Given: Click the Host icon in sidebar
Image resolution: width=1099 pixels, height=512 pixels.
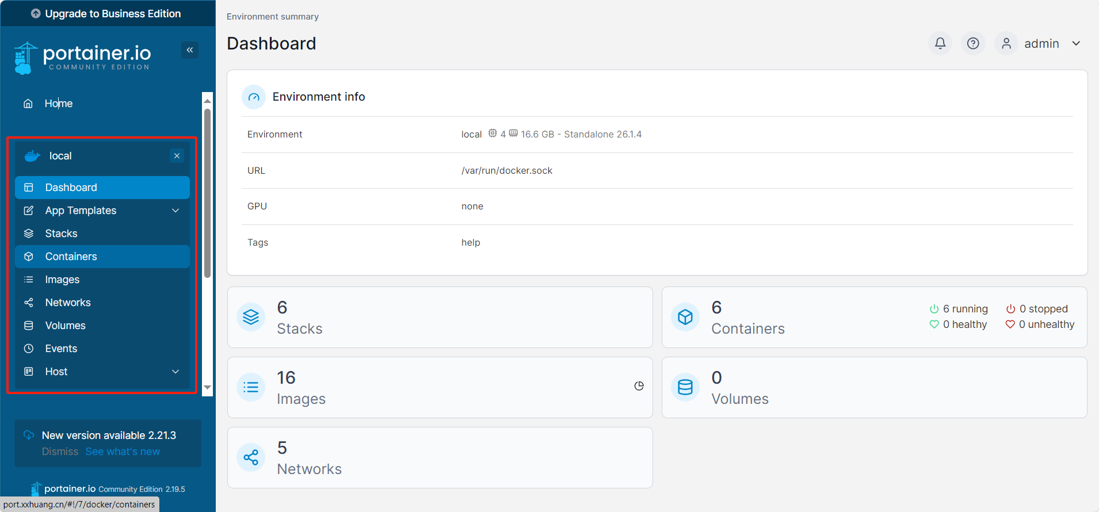Looking at the screenshot, I should [28, 372].
